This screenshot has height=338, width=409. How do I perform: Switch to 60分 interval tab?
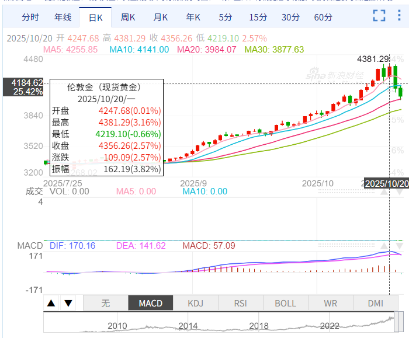click(x=323, y=18)
